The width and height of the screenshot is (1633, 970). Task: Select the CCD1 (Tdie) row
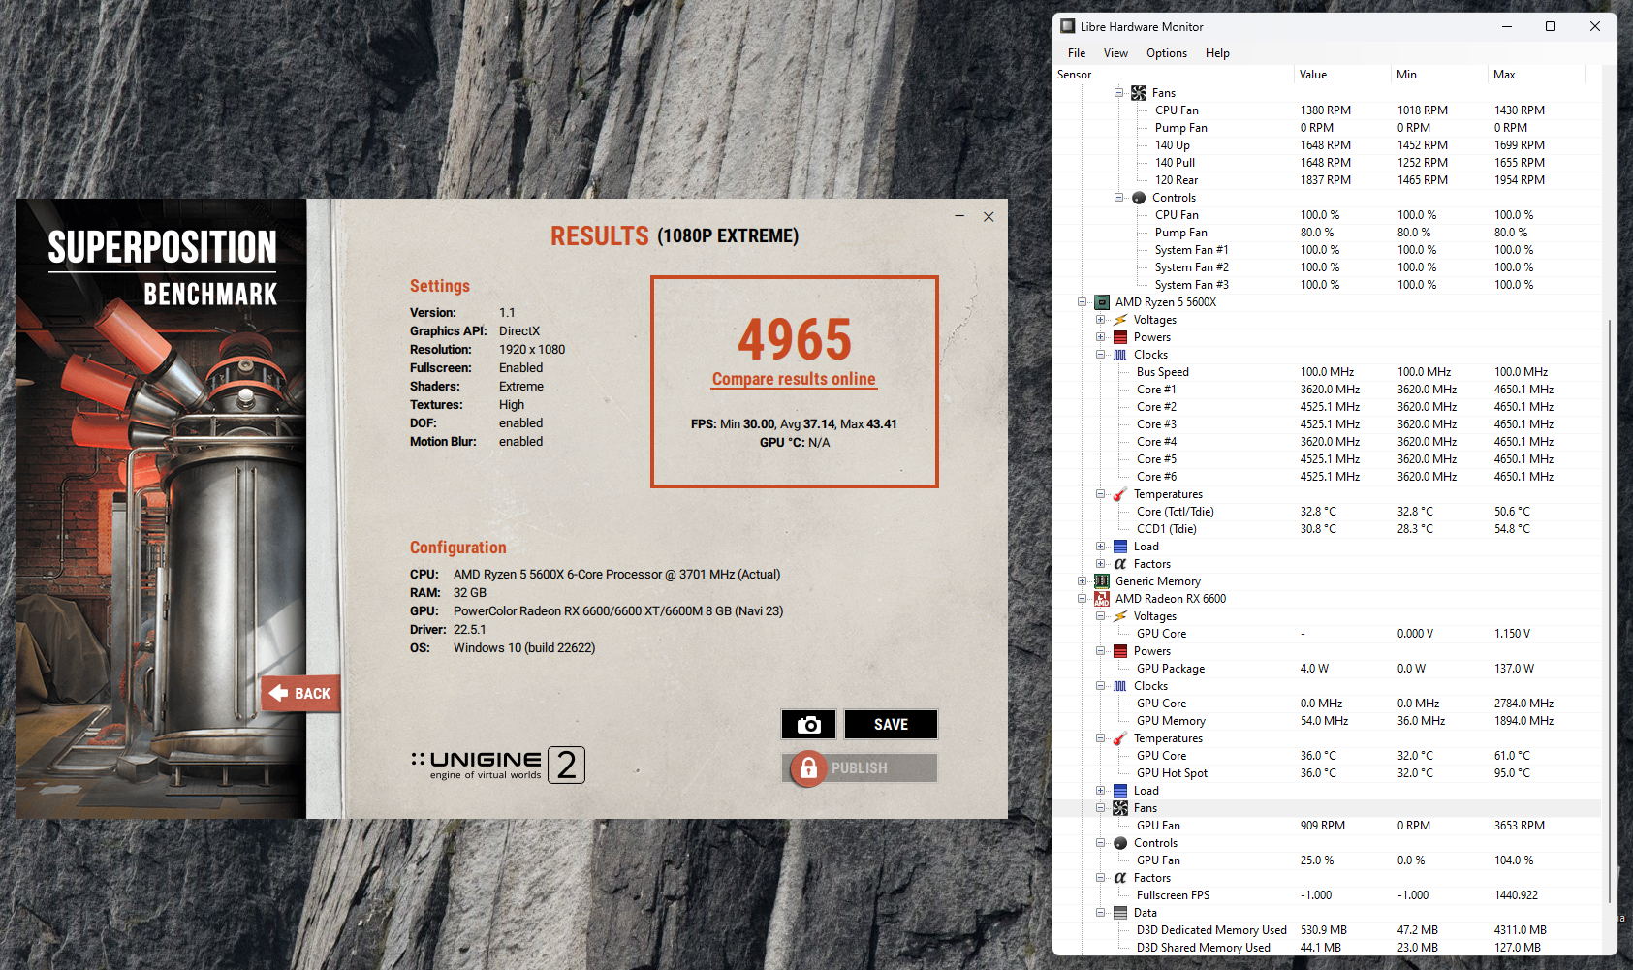click(1327, 529)
